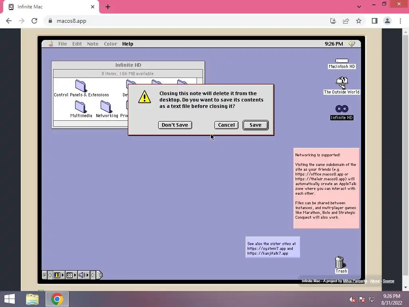
Task: Toggle Chrome side panel
Action: pos(375,21)
